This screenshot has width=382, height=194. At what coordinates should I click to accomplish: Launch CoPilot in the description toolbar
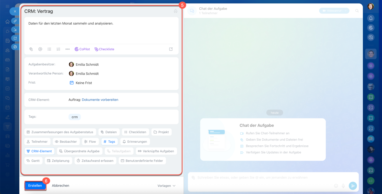click(x=82, y=49)
